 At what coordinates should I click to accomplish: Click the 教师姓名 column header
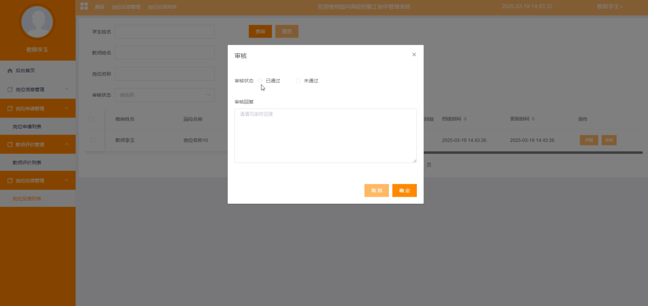click(125, 119)
